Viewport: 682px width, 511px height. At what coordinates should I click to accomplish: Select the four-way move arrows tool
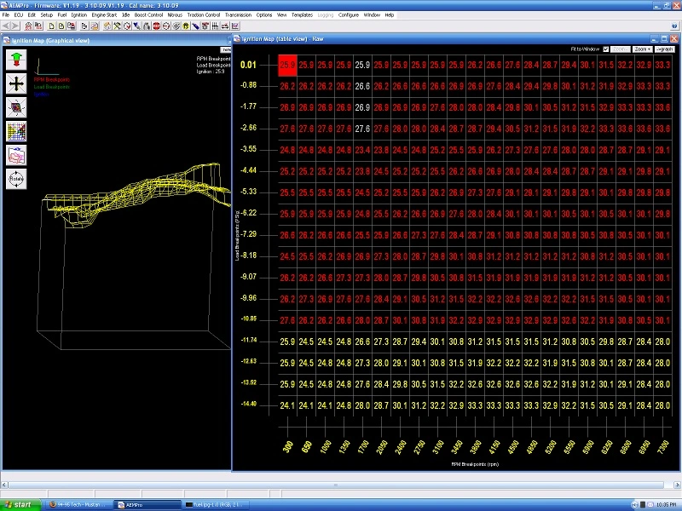(16, 83)
